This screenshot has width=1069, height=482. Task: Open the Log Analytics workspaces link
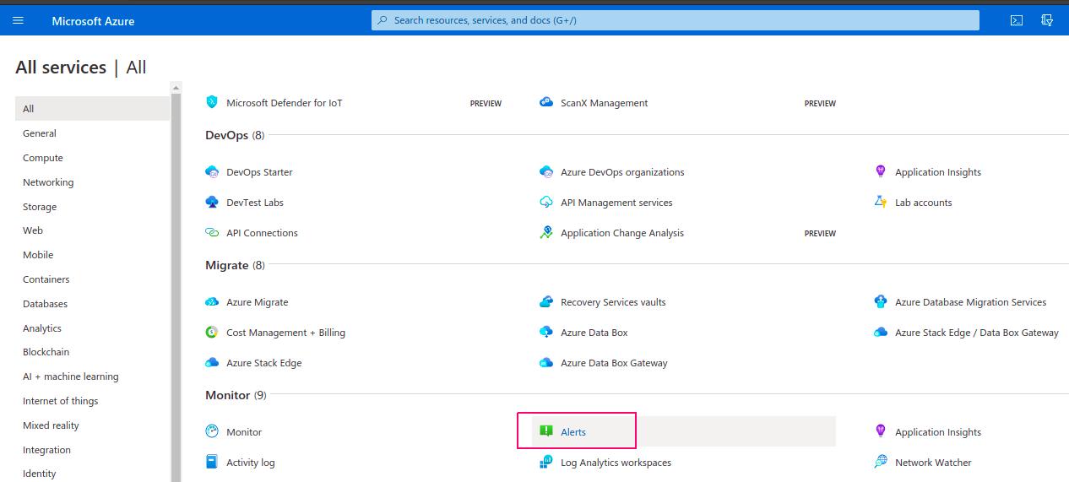point(616,463)
